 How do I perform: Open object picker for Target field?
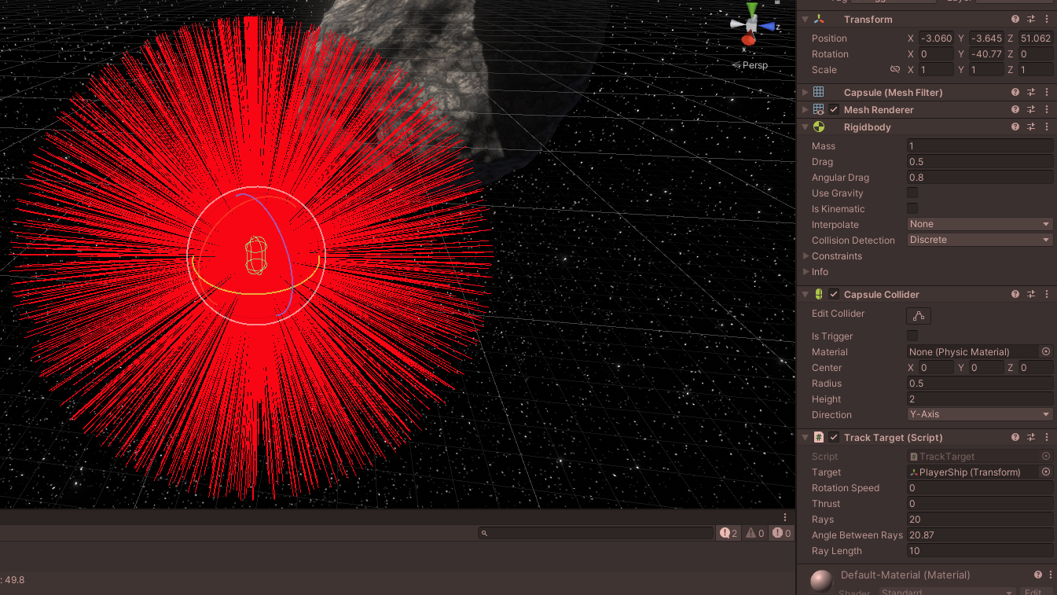tap(1045, 472)
